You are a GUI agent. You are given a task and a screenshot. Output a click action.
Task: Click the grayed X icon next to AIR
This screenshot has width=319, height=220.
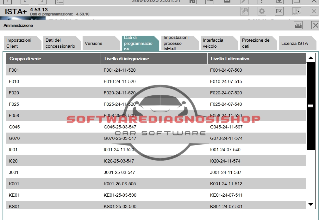tap(314, 11)
